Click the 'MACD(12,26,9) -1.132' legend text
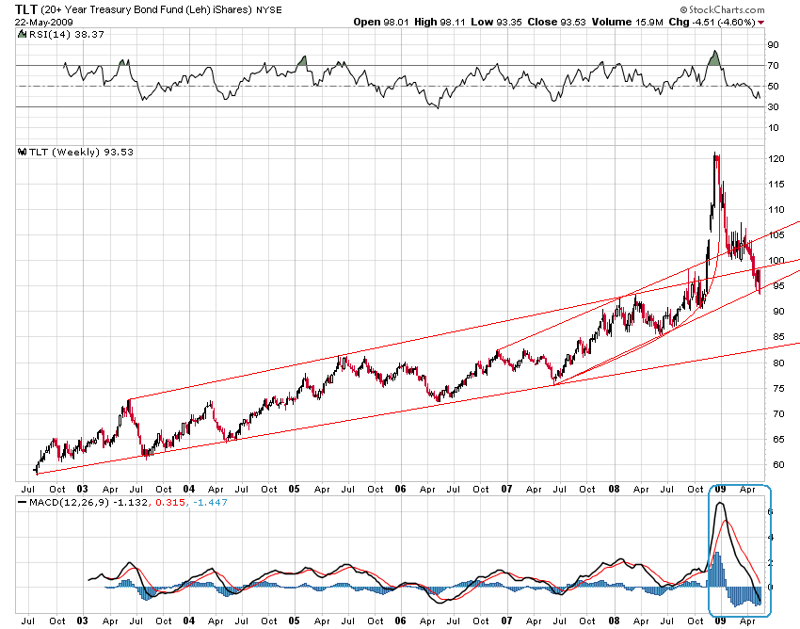This screenshot has width=800, height=629. (89, 503)
